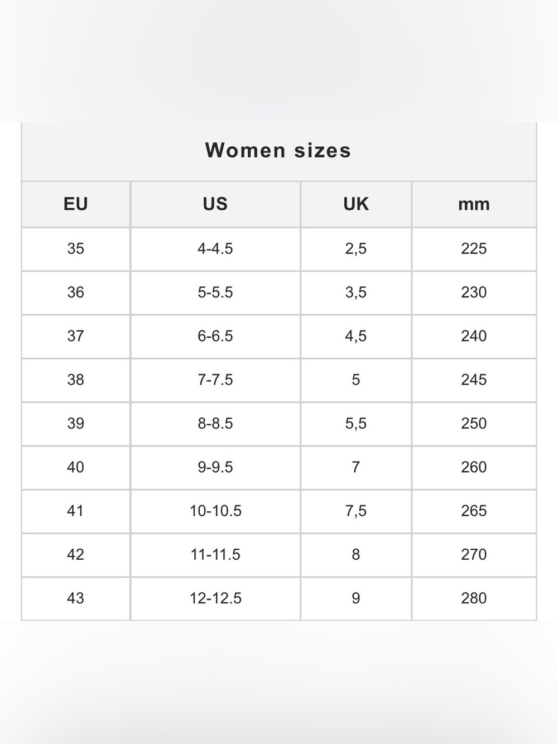The image size is (558, 744).
Task: Click the 225 mm cell
Action: (474, 249)
